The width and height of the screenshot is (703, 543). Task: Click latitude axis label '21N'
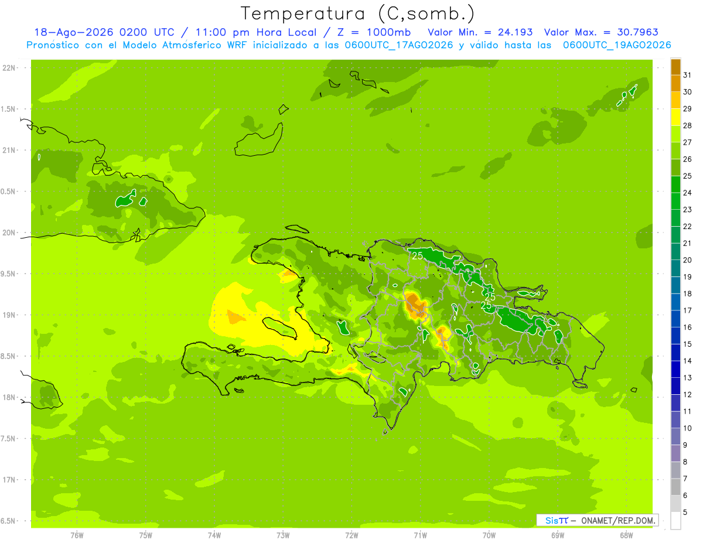point(8,151)
